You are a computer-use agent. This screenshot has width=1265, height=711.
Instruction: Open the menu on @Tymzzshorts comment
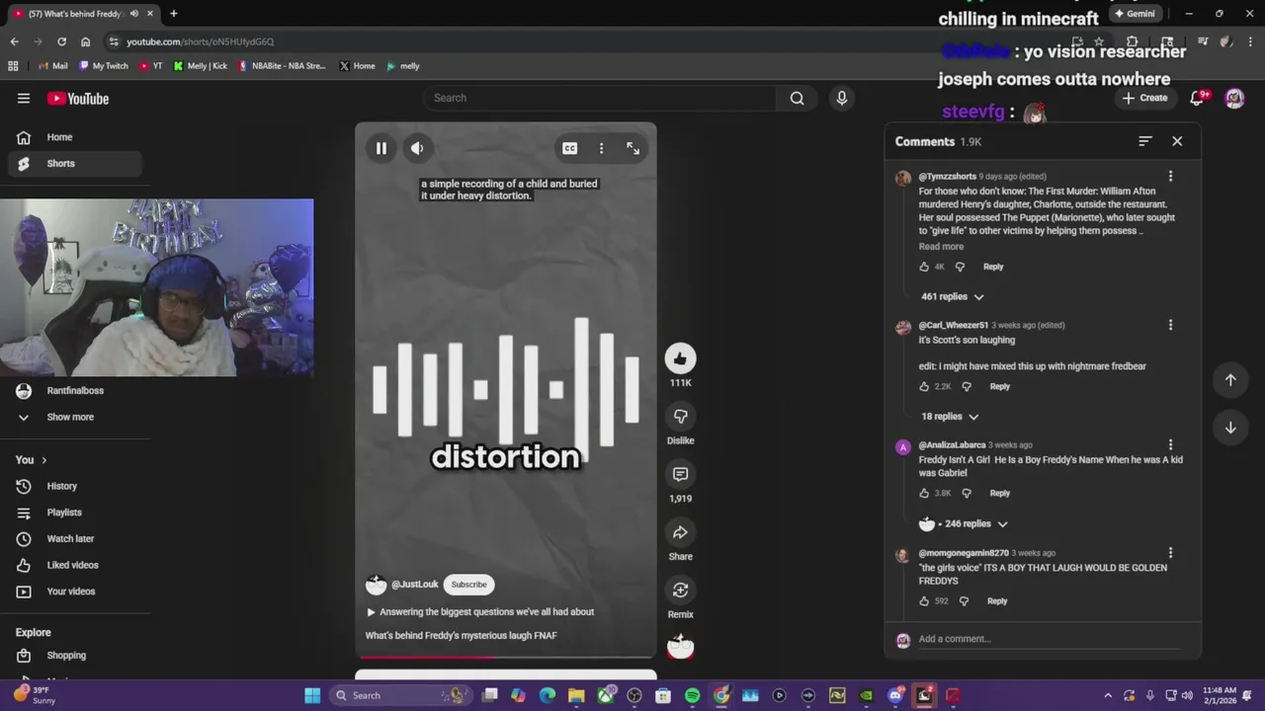click(1170, 176)
